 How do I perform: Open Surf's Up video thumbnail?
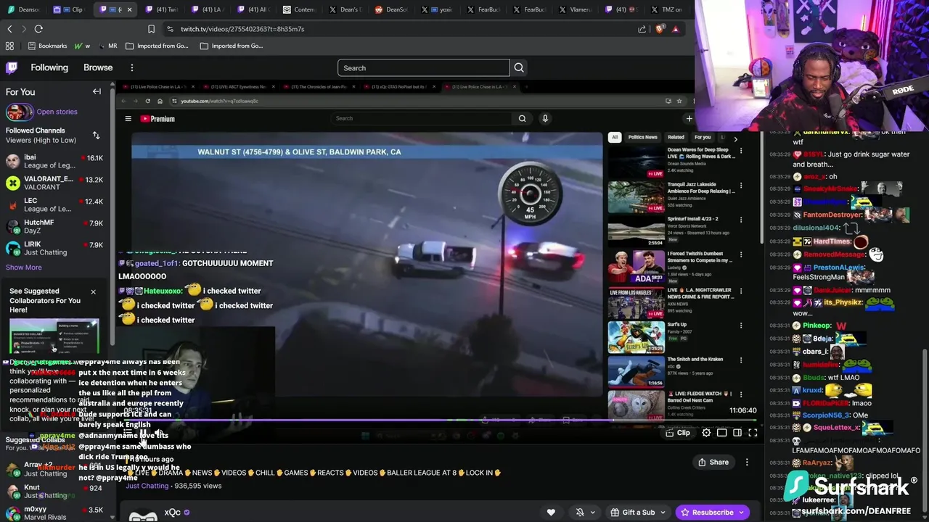coord(636,336)
